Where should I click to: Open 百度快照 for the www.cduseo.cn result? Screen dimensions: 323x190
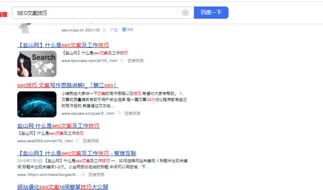coord(132,113)
